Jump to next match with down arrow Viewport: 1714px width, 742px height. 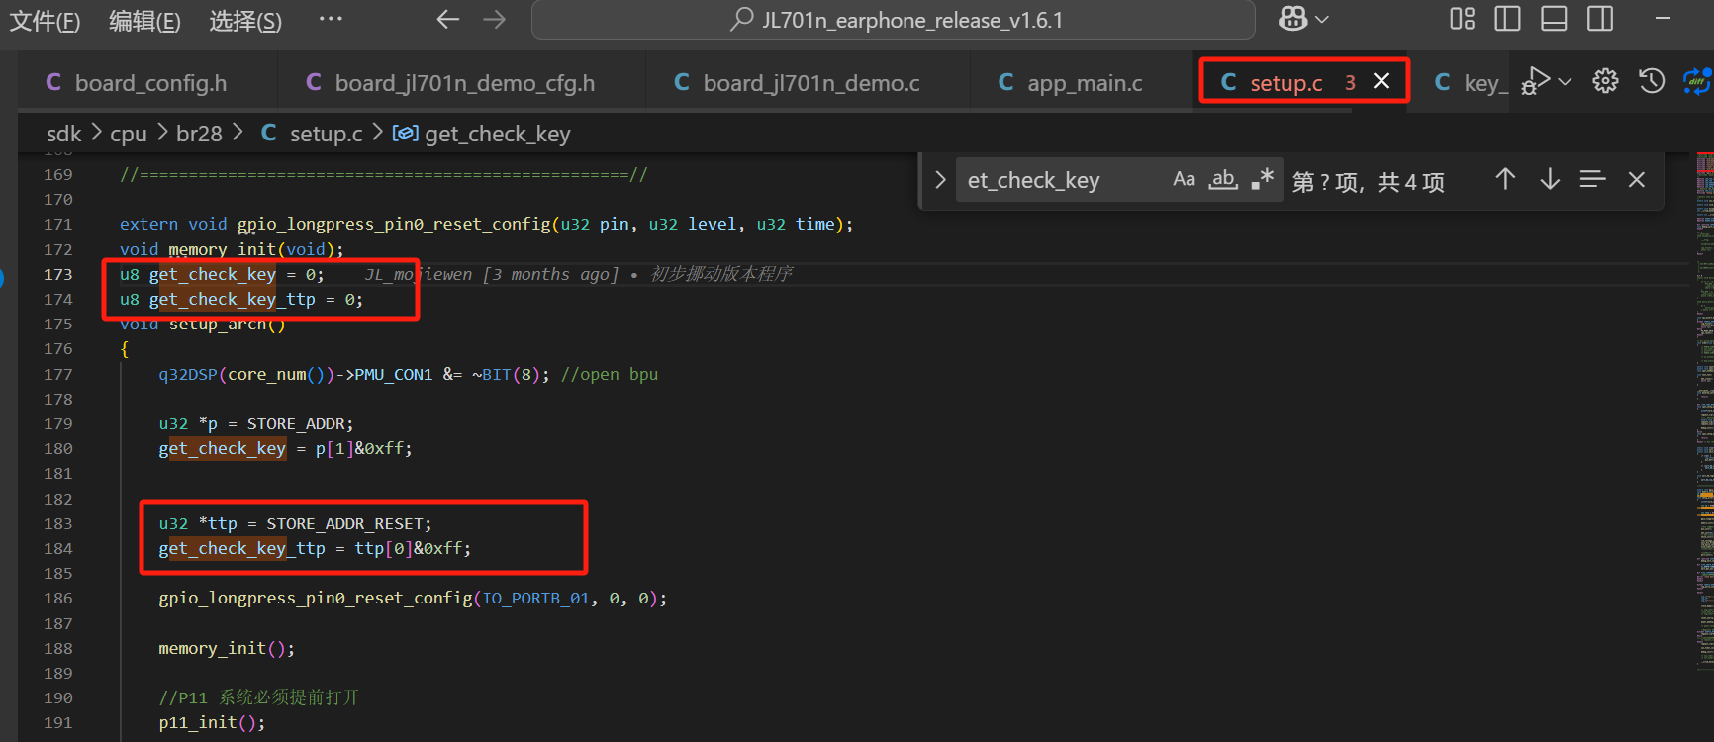coord(1550,179)
